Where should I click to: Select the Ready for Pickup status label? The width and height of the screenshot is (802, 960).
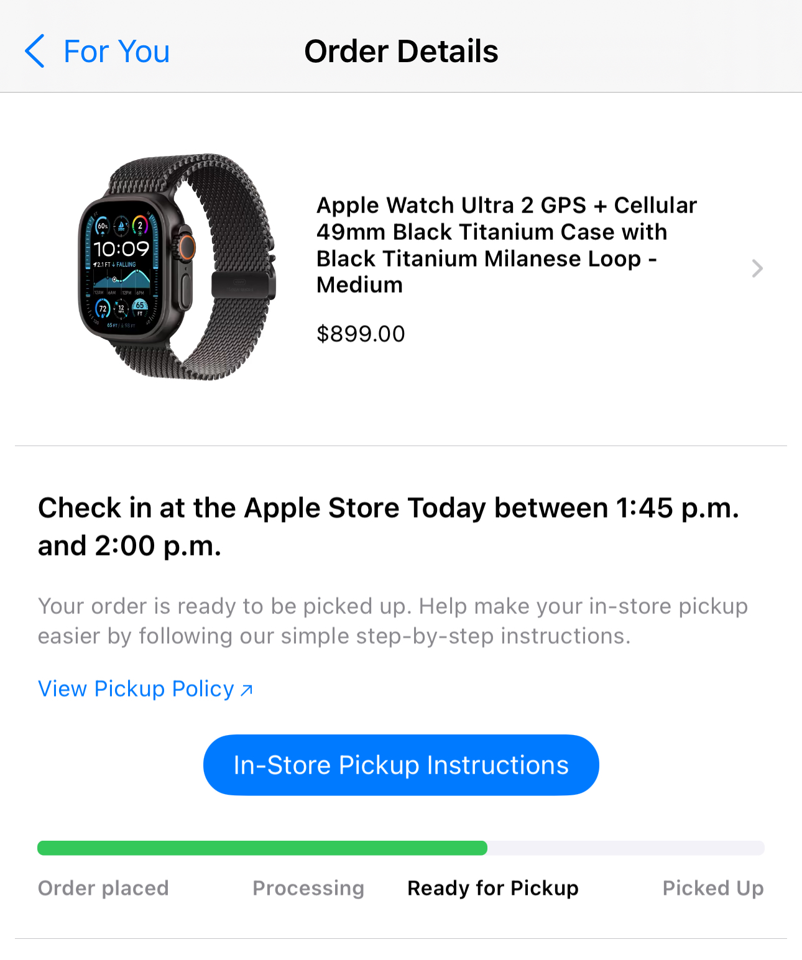tap(493, 888)
